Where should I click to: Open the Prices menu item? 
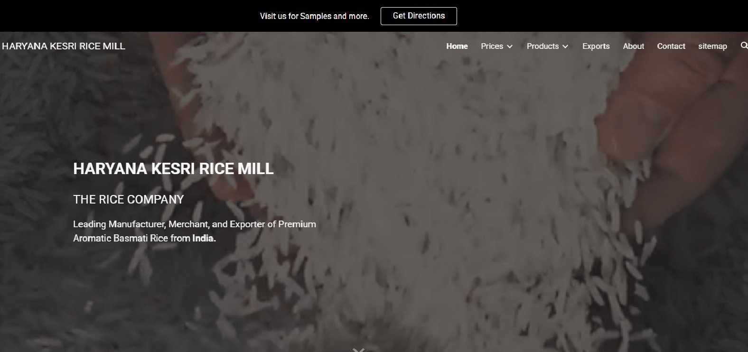pyautogui.click(x=492, y=46)
